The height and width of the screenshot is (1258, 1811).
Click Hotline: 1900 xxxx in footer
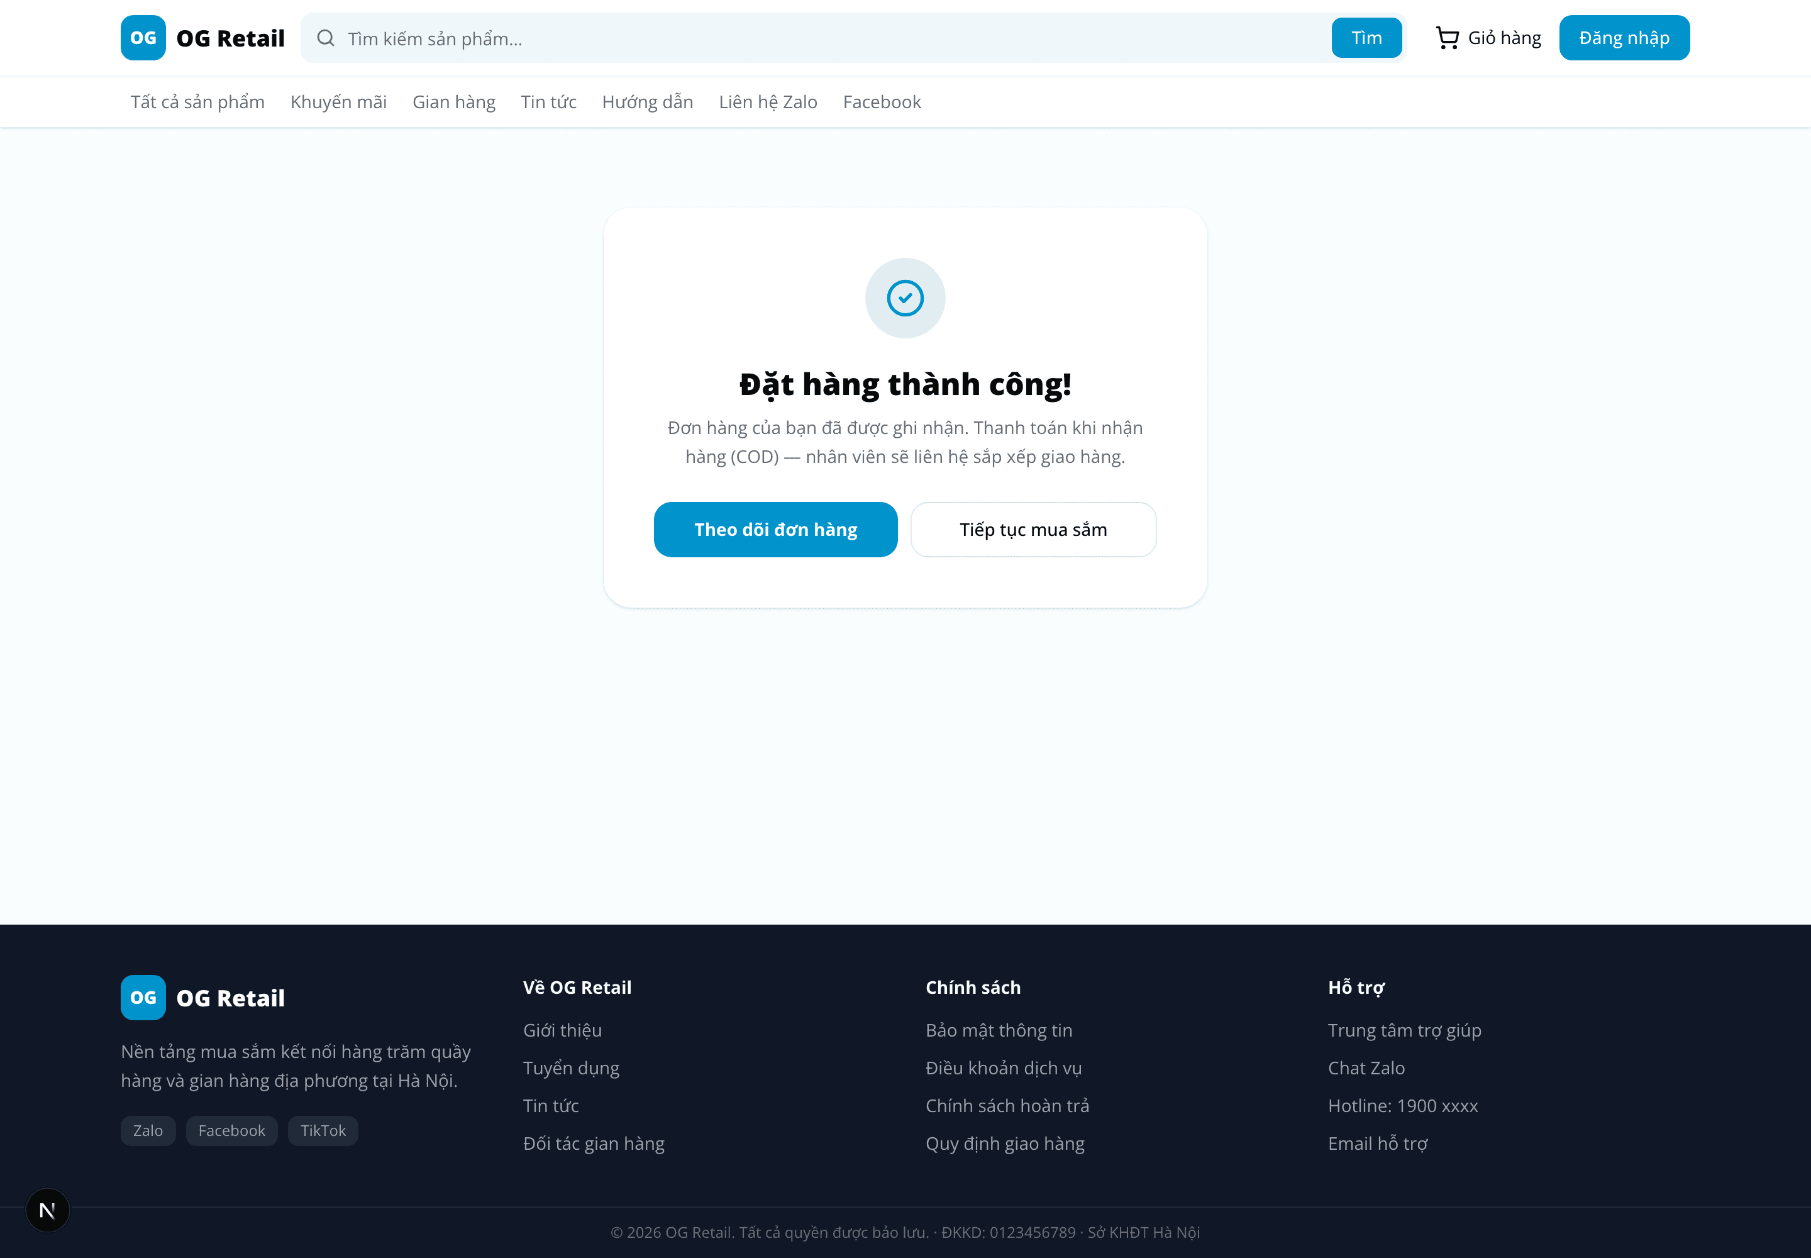click(x=1403, y=1106)
